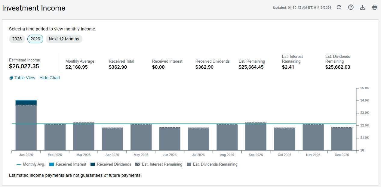Select the 2026 time period pill
Screen dimensions: 381x187
tap(35, 39)
